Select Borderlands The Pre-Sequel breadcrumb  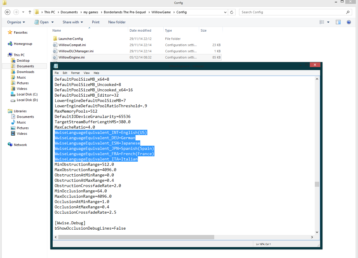125,12
